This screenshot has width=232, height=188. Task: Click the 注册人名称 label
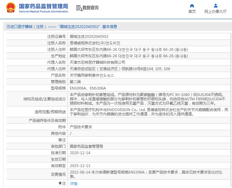pos(56,43)
